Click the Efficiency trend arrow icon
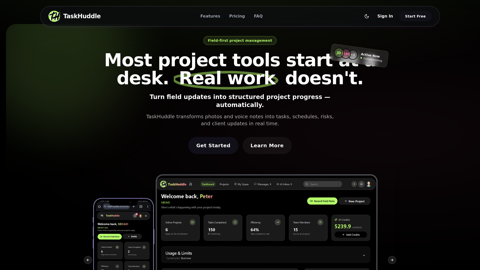Image resolution: width=480 pixels, height=270 pixels. click(277, 222)
